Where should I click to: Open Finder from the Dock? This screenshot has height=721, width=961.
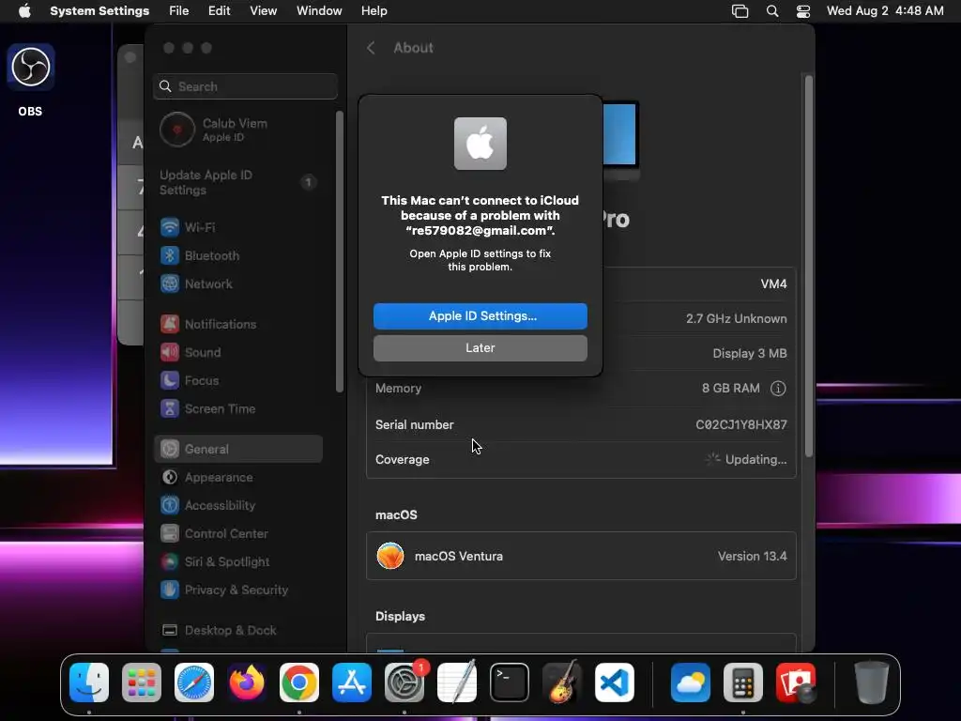[x=89, y=683]
